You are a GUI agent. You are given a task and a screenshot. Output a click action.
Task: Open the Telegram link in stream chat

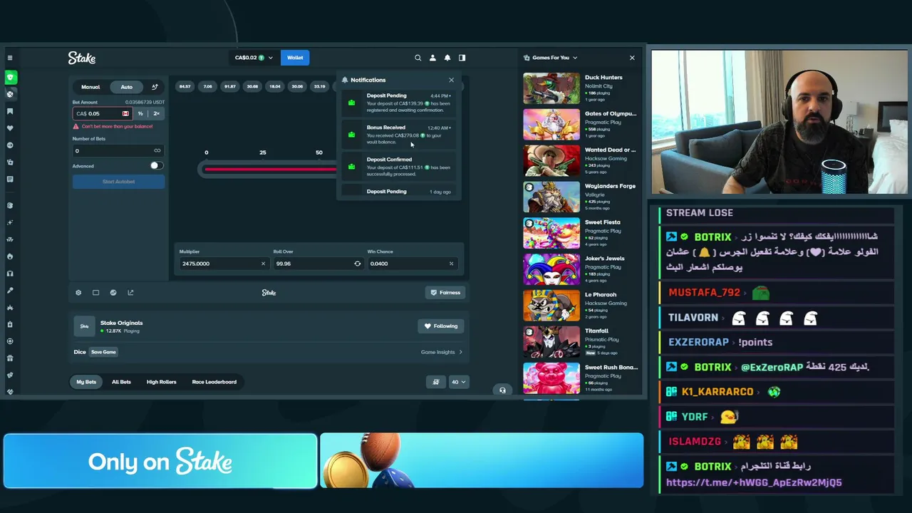754,482
